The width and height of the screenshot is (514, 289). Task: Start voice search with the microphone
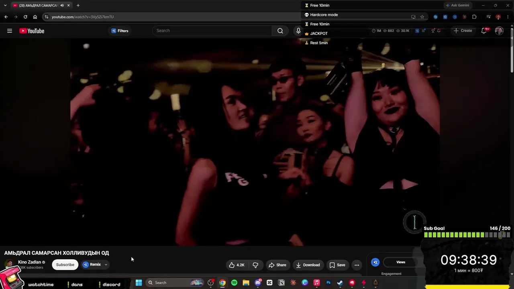coord(298,31)
